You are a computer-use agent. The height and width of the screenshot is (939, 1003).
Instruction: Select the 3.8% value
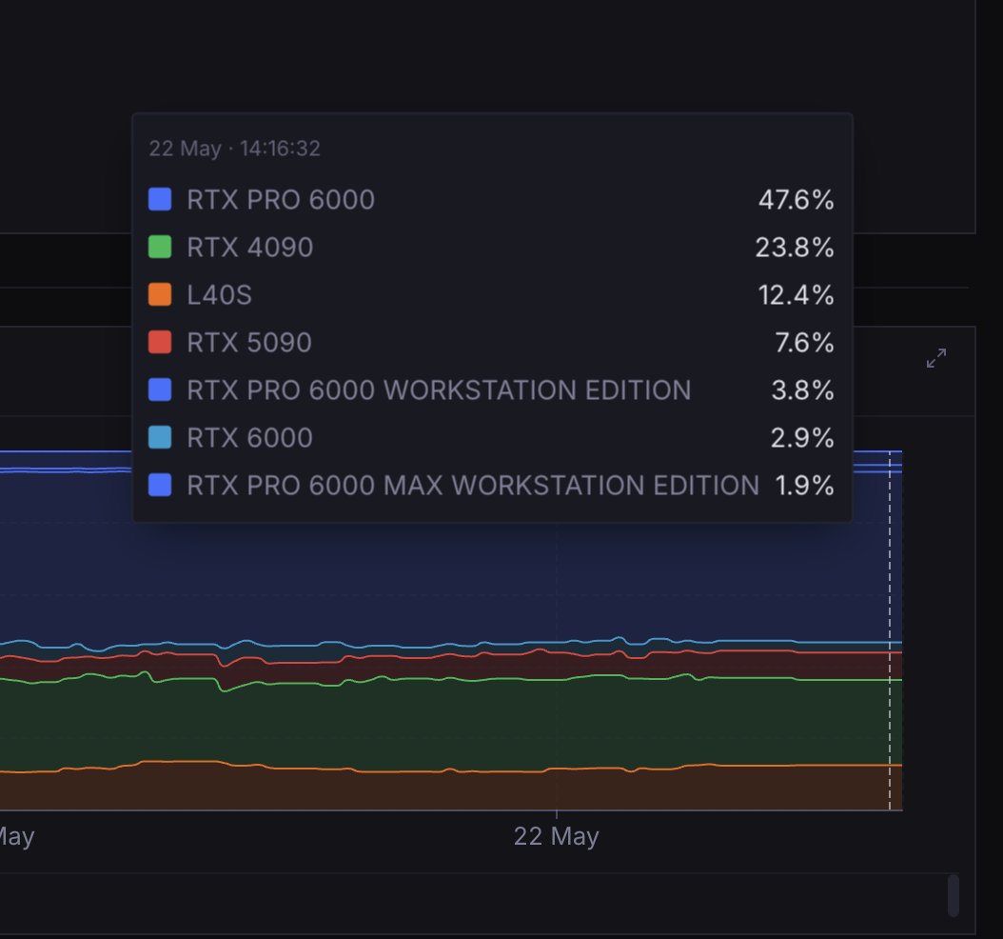802,390
